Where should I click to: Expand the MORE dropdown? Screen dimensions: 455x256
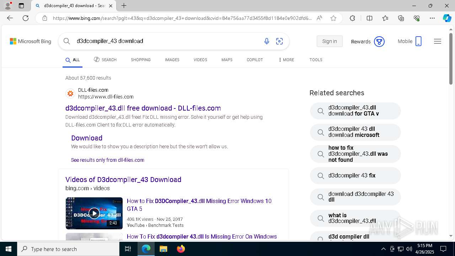click(x=287, y=60)
